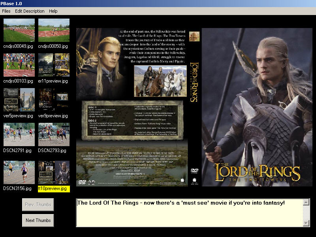Open the Files menu
This screenshot has width=316, height=237.
(x=6, y=11)
